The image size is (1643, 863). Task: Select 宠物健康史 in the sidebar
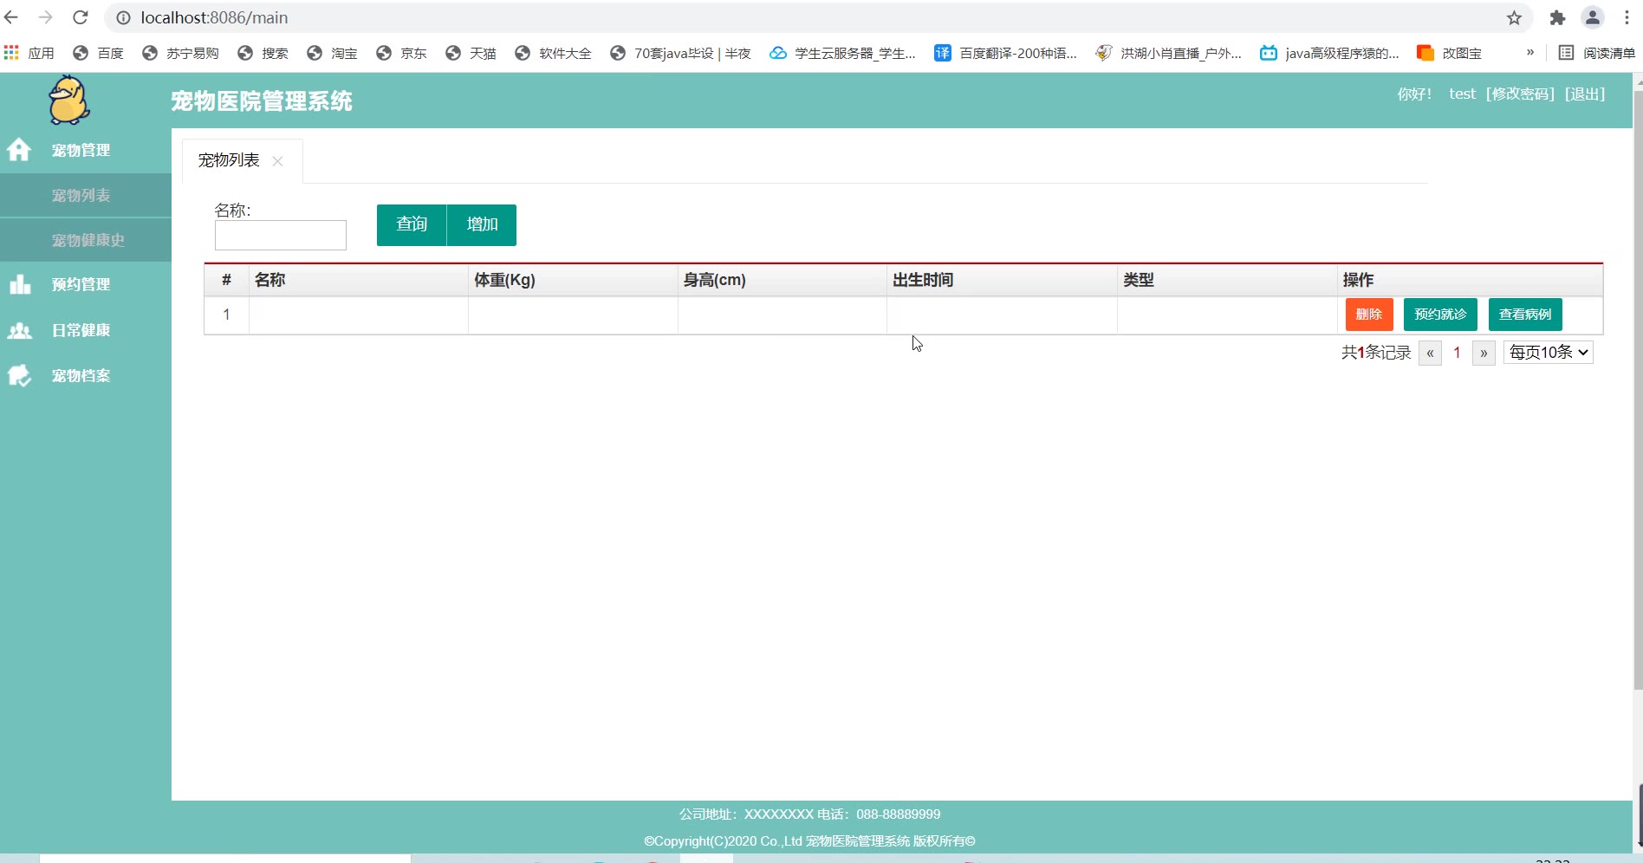pyautogui.click(x=86, y=240)
